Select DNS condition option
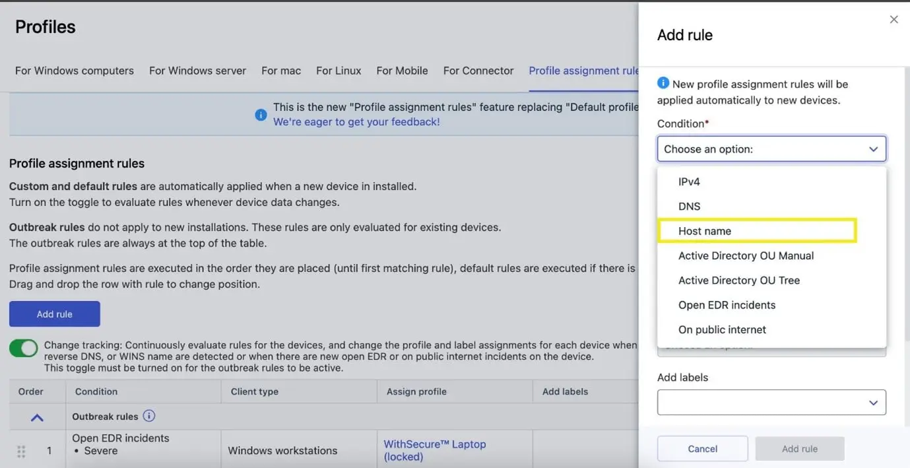 [x=771, y=207]
